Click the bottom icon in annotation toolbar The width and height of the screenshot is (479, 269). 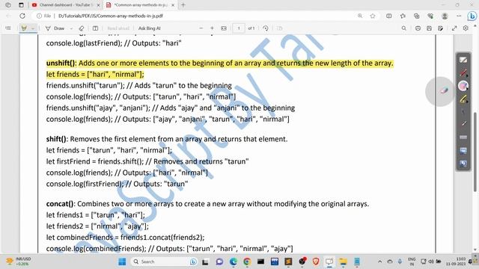point(463,164)
